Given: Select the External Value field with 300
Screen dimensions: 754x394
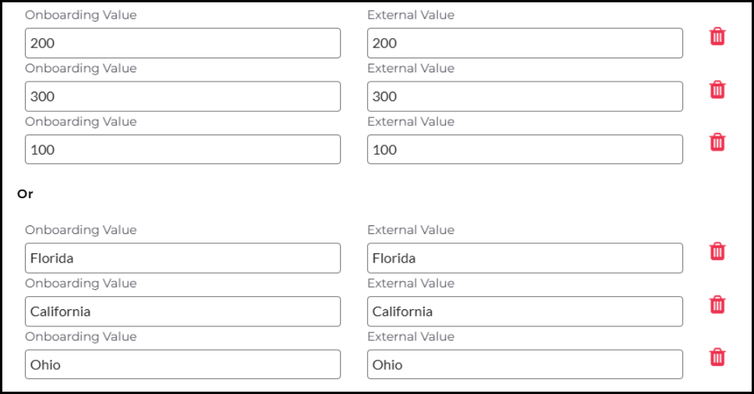Looking at the screenshot, I should pos(524,96).
